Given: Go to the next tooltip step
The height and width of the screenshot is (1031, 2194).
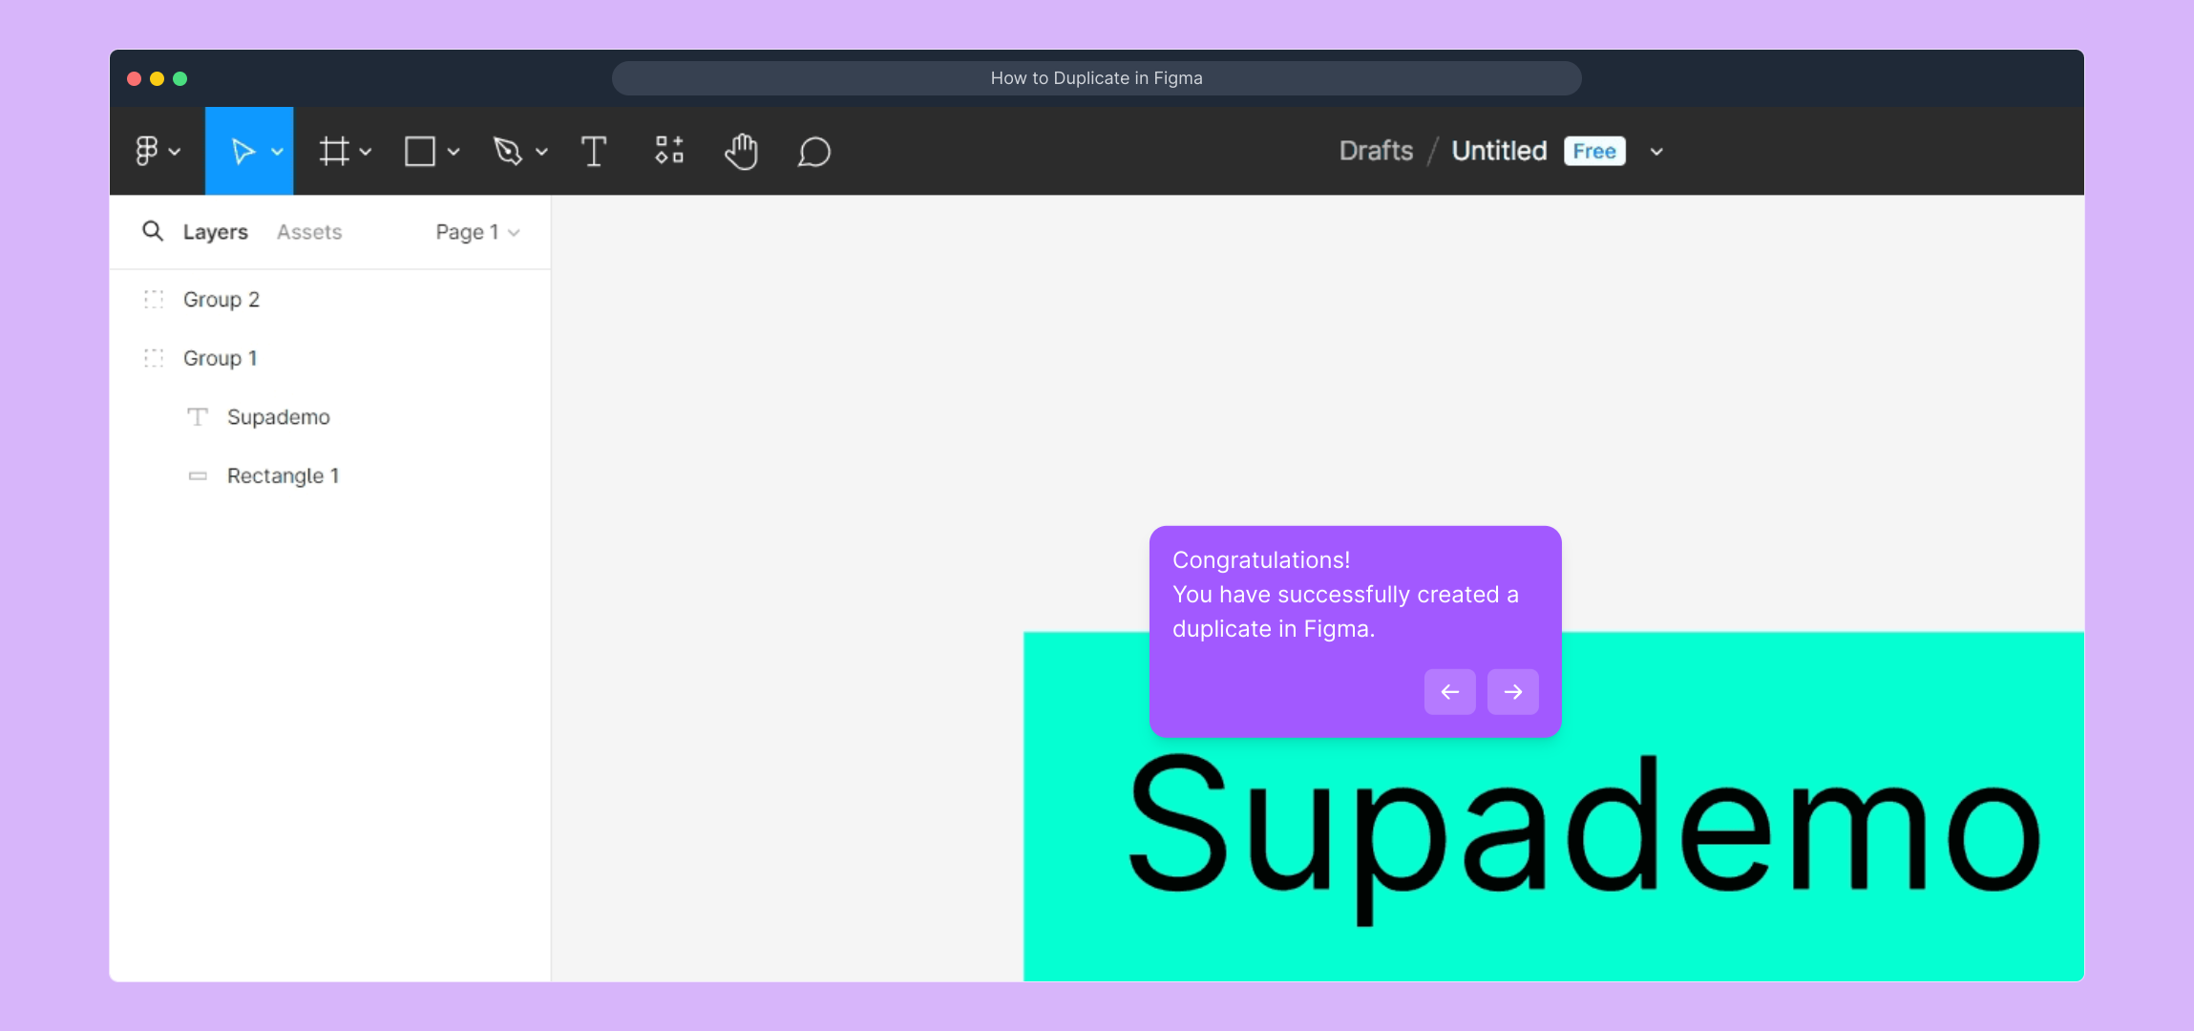Looking at the screenshot, I should click(x=1512, y=692).
